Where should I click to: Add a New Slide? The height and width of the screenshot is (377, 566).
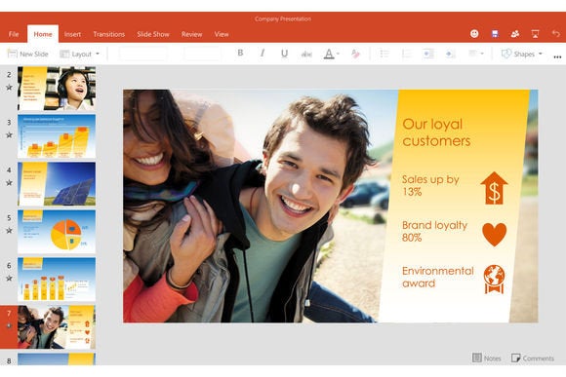pos(27,54)
